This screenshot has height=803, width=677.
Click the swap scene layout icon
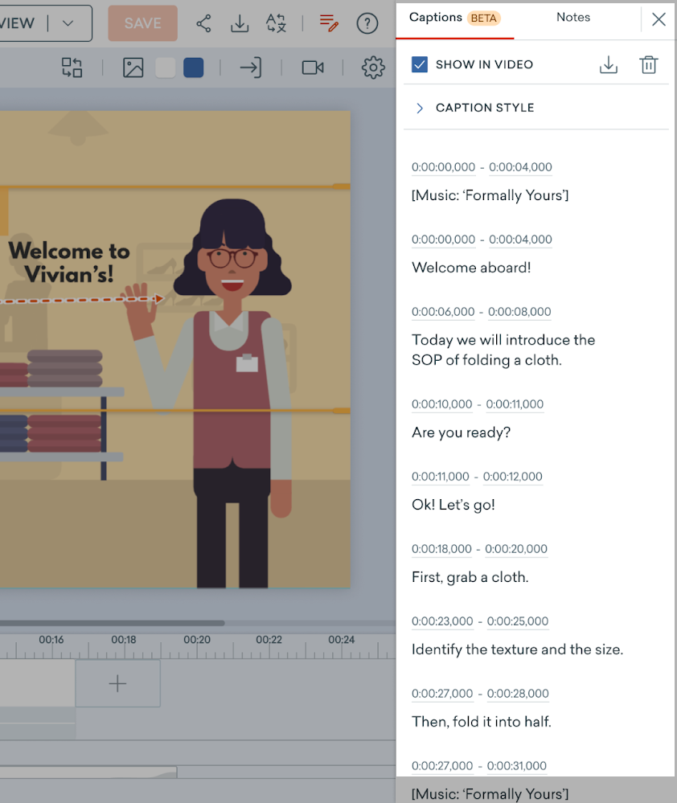coord(72,68)
